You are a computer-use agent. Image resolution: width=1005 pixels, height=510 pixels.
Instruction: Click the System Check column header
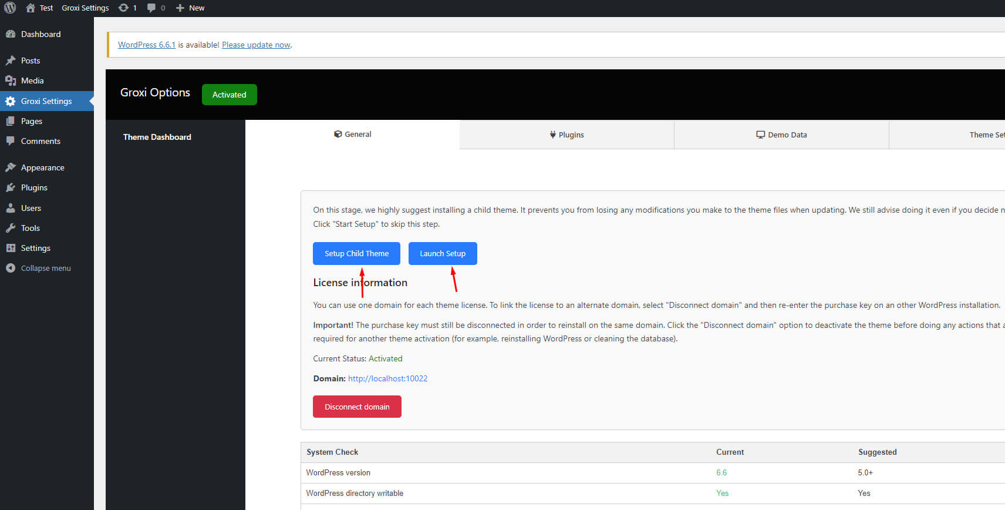point(332,452)
